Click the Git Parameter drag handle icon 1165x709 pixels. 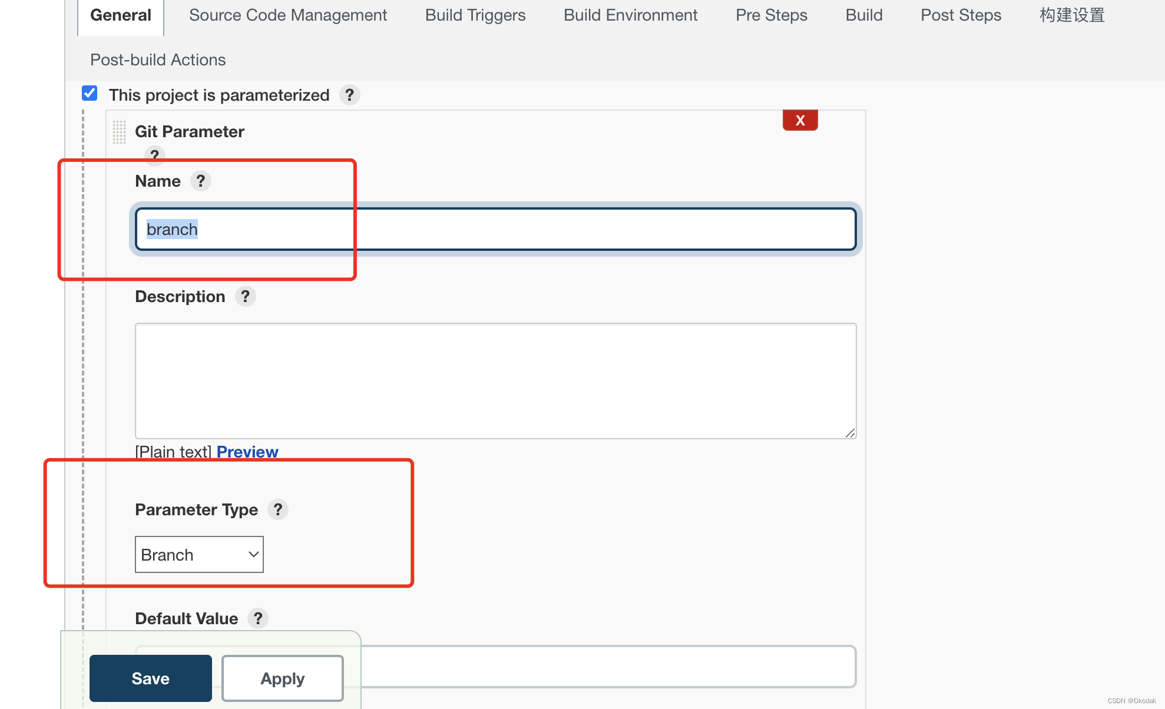coord(119,131)
